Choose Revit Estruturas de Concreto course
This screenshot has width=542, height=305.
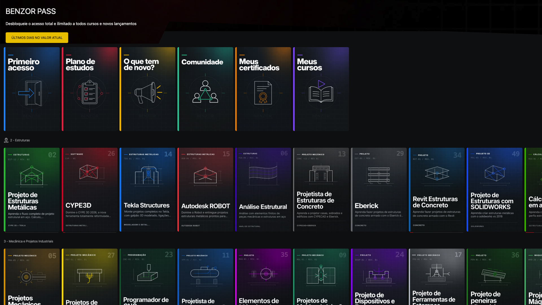[x=437, y=190]
